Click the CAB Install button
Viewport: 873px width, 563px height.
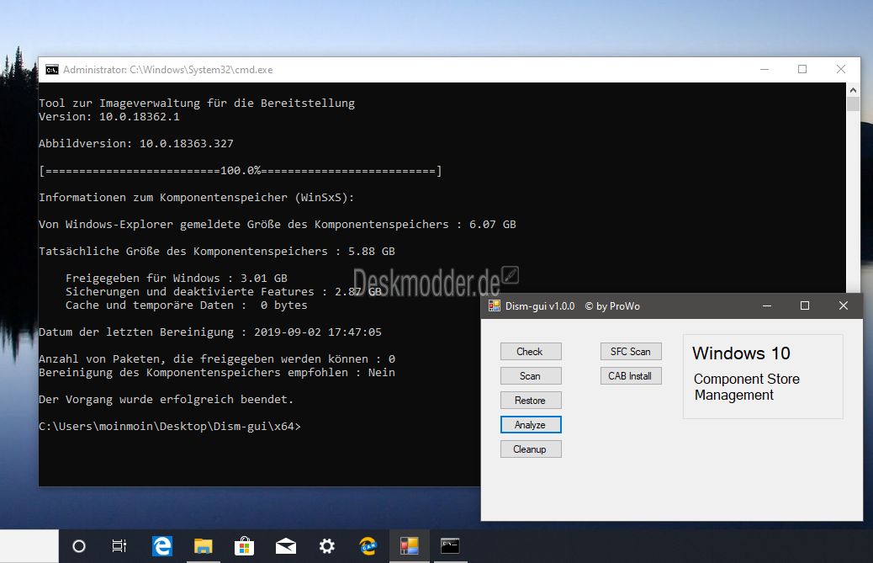pyautogui.click(x=631, y=376)
